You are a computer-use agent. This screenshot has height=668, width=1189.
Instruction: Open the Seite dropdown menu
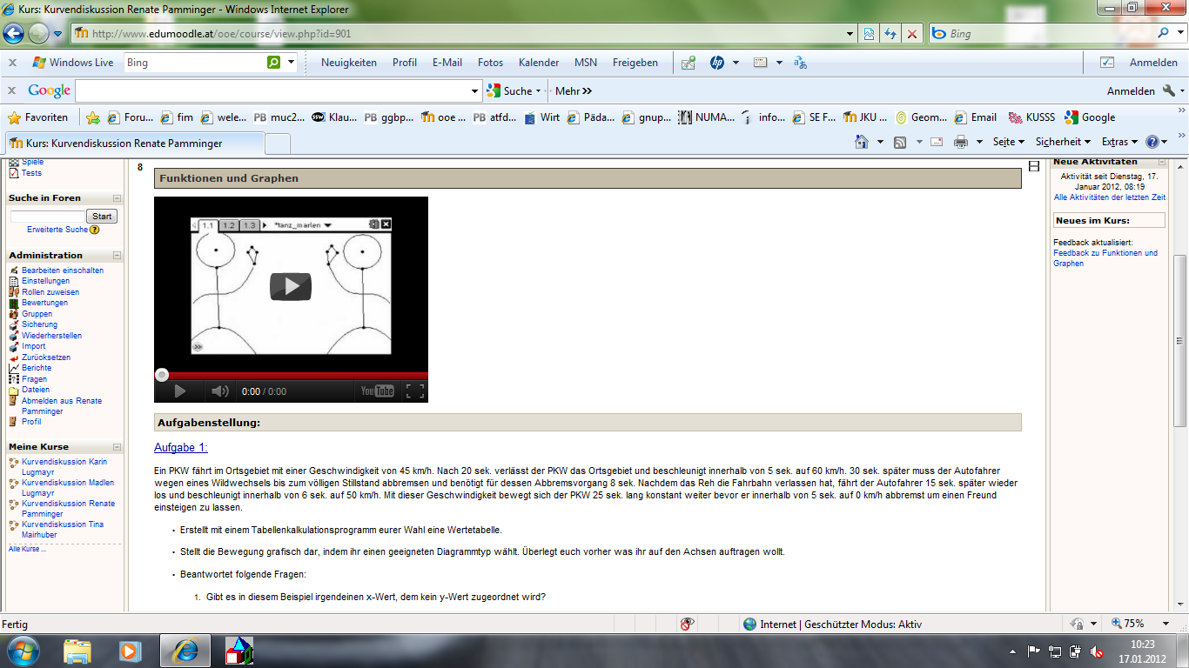tap(1009, 142)
